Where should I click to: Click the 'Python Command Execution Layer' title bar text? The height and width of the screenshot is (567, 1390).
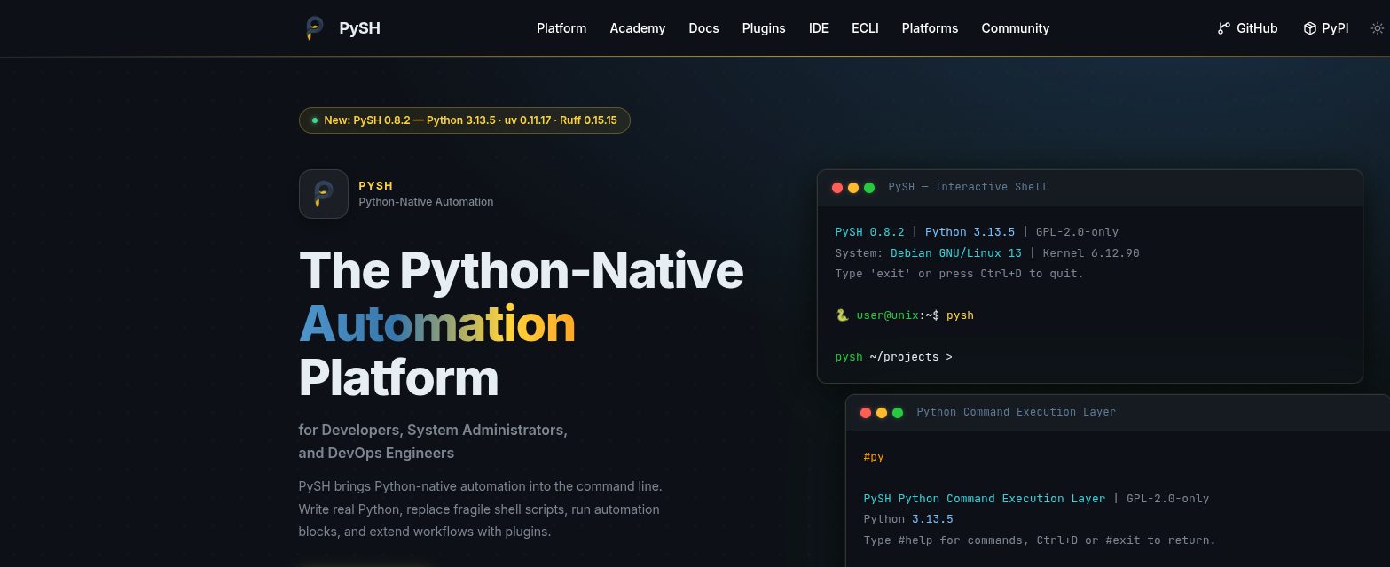point(1016,412)
